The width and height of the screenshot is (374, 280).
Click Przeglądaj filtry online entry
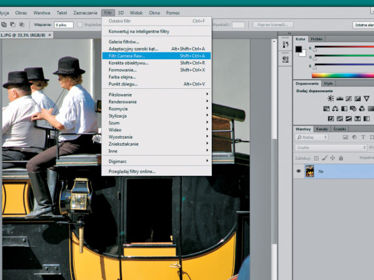[x=132, y=171]
